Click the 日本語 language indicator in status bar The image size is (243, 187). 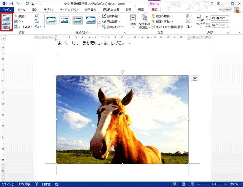tap(46, 184)
